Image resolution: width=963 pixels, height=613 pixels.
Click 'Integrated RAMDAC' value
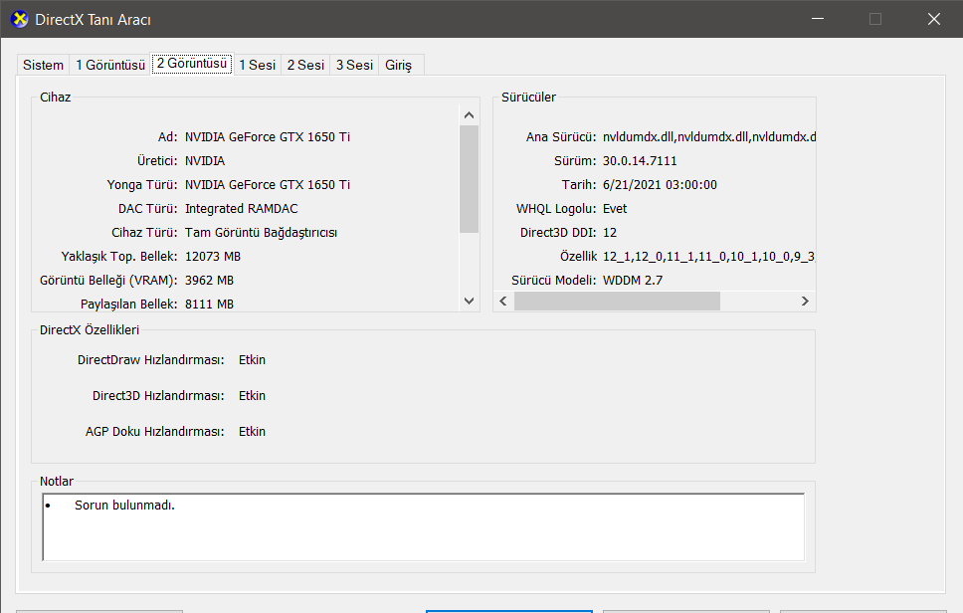pyautogui.click(x=242, y=209)
